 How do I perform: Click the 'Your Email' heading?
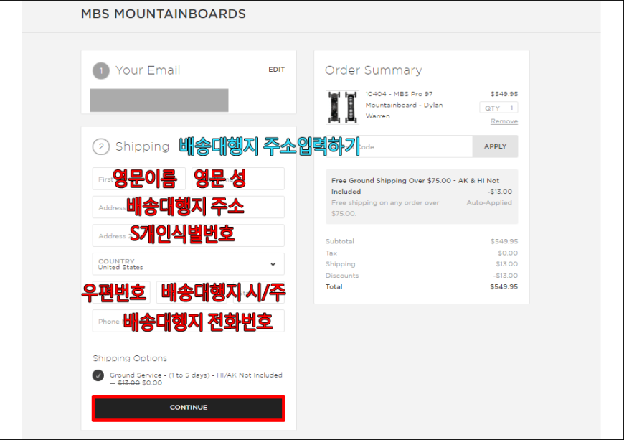point(148,70)
